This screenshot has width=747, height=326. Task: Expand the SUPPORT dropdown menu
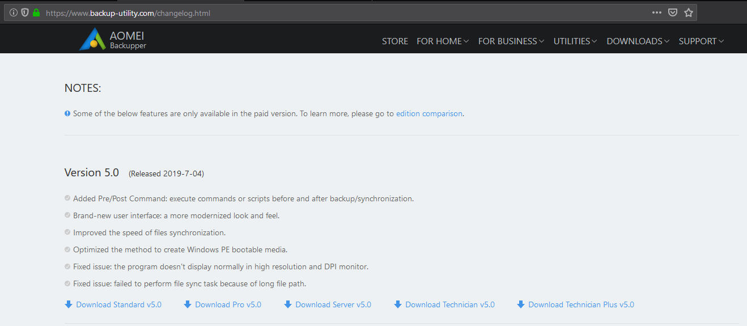click(x=701, y=41)
